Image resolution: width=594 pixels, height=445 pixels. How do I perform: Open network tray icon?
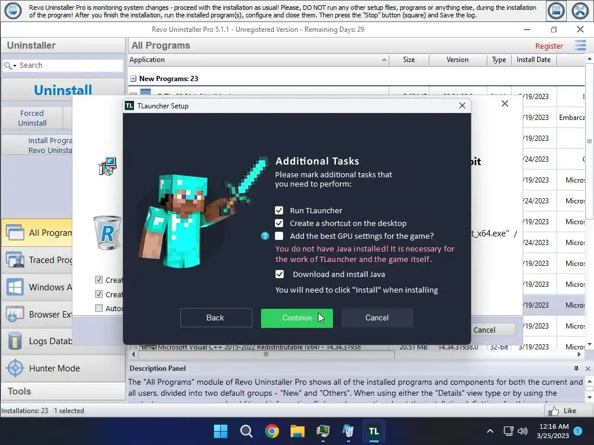(508, 431)
